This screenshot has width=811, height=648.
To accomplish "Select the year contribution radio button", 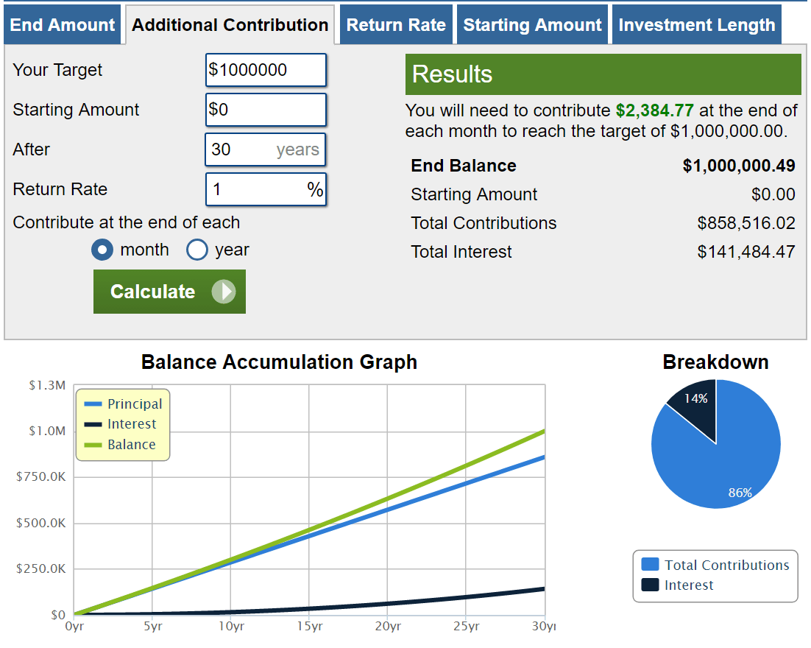I will 197,250.
